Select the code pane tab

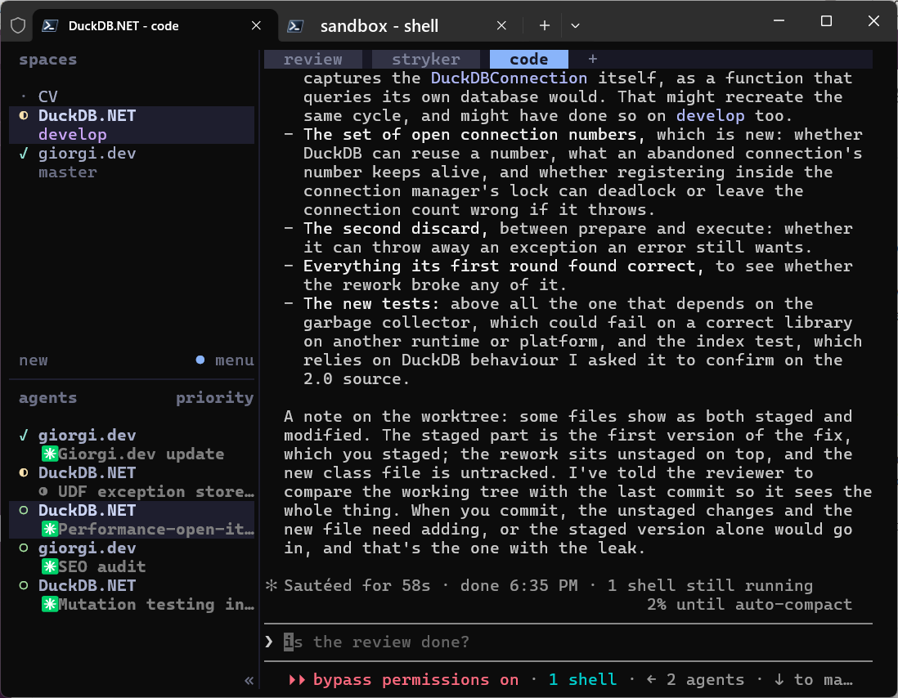click(528, 59)
